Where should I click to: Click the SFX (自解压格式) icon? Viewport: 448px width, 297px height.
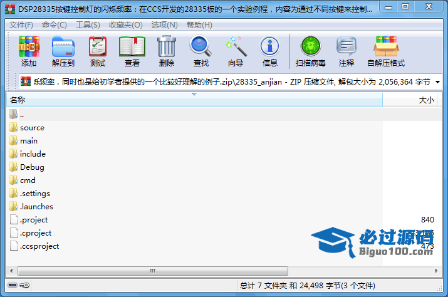[x=386, y=46]
